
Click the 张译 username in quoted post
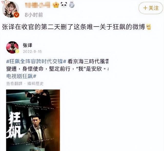point(27,45)
